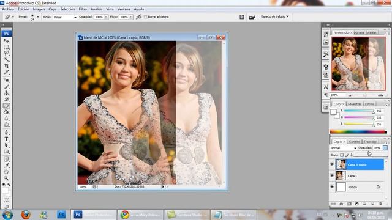
Task: Add a layer mask button
Action: [x=349, y=204]
